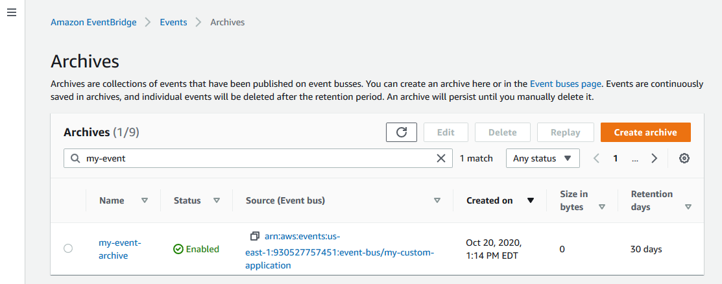Image resolution: width=722 pixels, height=284 pixels.
Task: Open the Event buses page link
Action: coord(566,84)
